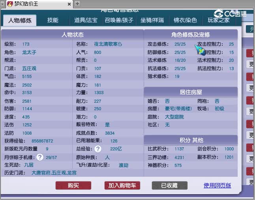Open the 人物/修炼 tab
This screenshot has height=200, width=255.
click(20, 20)
